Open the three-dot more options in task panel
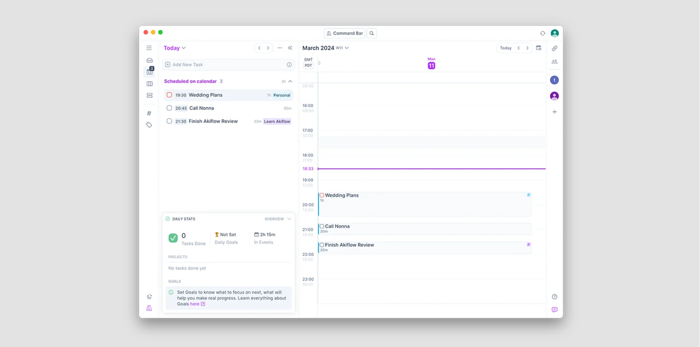700x347 pixels. (280, 48)
